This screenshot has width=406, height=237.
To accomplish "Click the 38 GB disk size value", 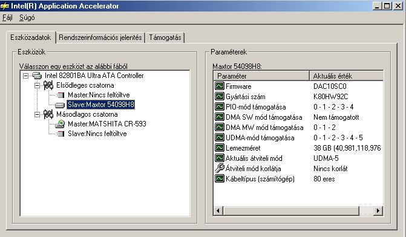I will [347, 148].
